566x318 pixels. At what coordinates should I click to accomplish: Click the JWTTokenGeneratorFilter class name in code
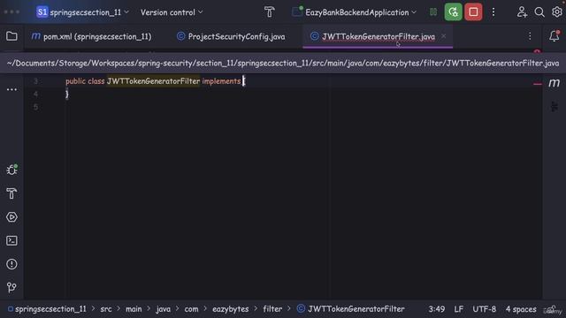tap(153, 81)
